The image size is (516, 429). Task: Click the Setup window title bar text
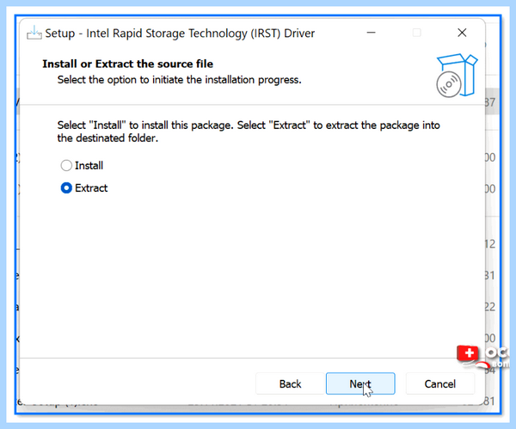[x=180, y=34]
